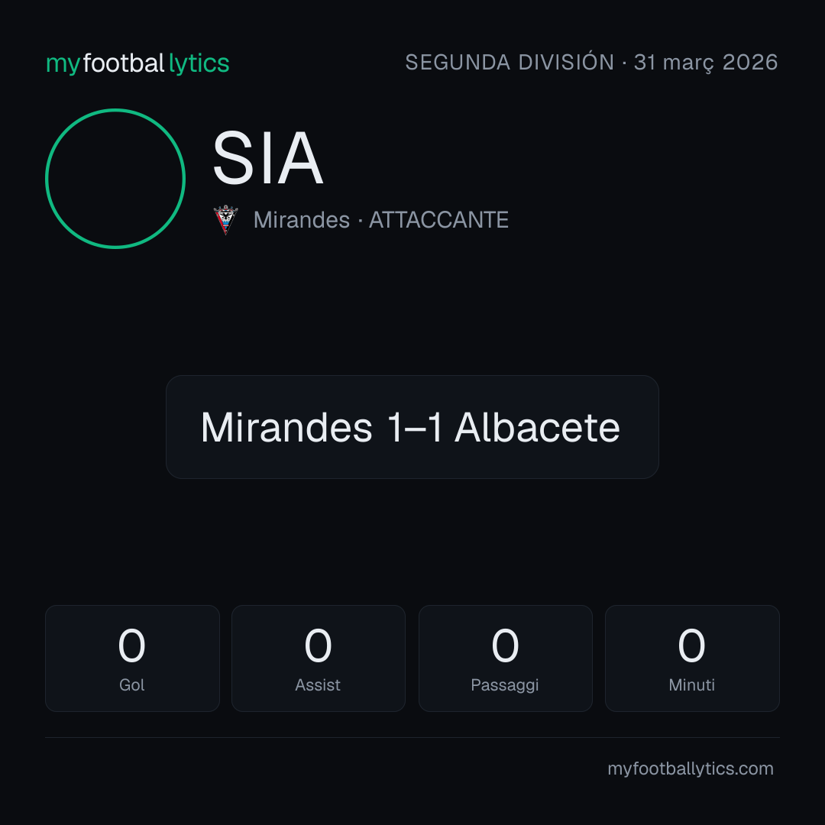Click the empty green player avatar circle
Viewport: 825px width, 825px height.
[115, 179]
